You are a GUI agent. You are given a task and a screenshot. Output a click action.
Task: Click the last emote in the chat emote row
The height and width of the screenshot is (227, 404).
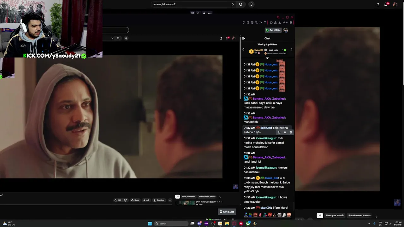coord(289,215)
